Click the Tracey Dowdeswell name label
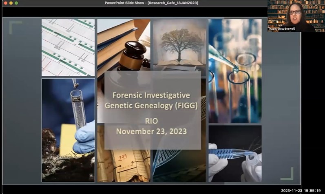Viewport: 325px width, 194px height. coord(281,29)
